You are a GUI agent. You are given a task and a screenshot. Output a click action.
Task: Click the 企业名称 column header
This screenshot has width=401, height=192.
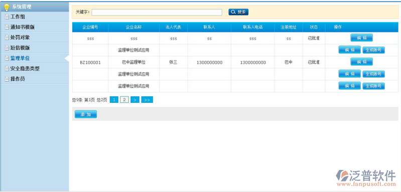134,27
